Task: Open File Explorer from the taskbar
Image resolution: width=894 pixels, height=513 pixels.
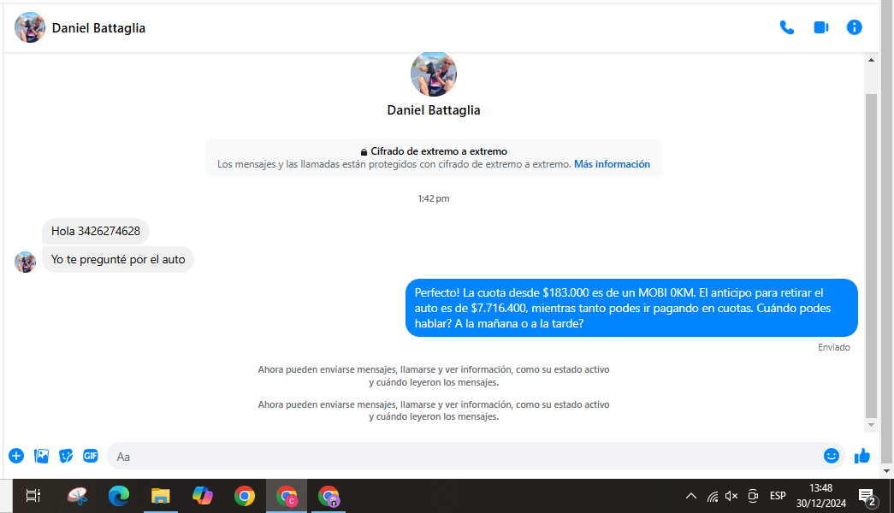Action: coord(161,496)
